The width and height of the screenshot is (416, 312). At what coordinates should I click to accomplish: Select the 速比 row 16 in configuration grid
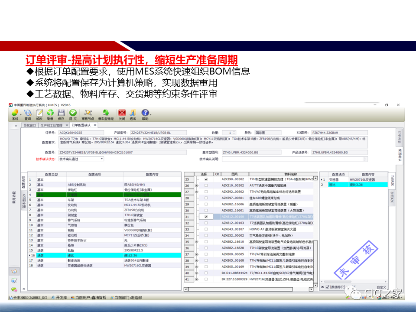pos(104,255)
